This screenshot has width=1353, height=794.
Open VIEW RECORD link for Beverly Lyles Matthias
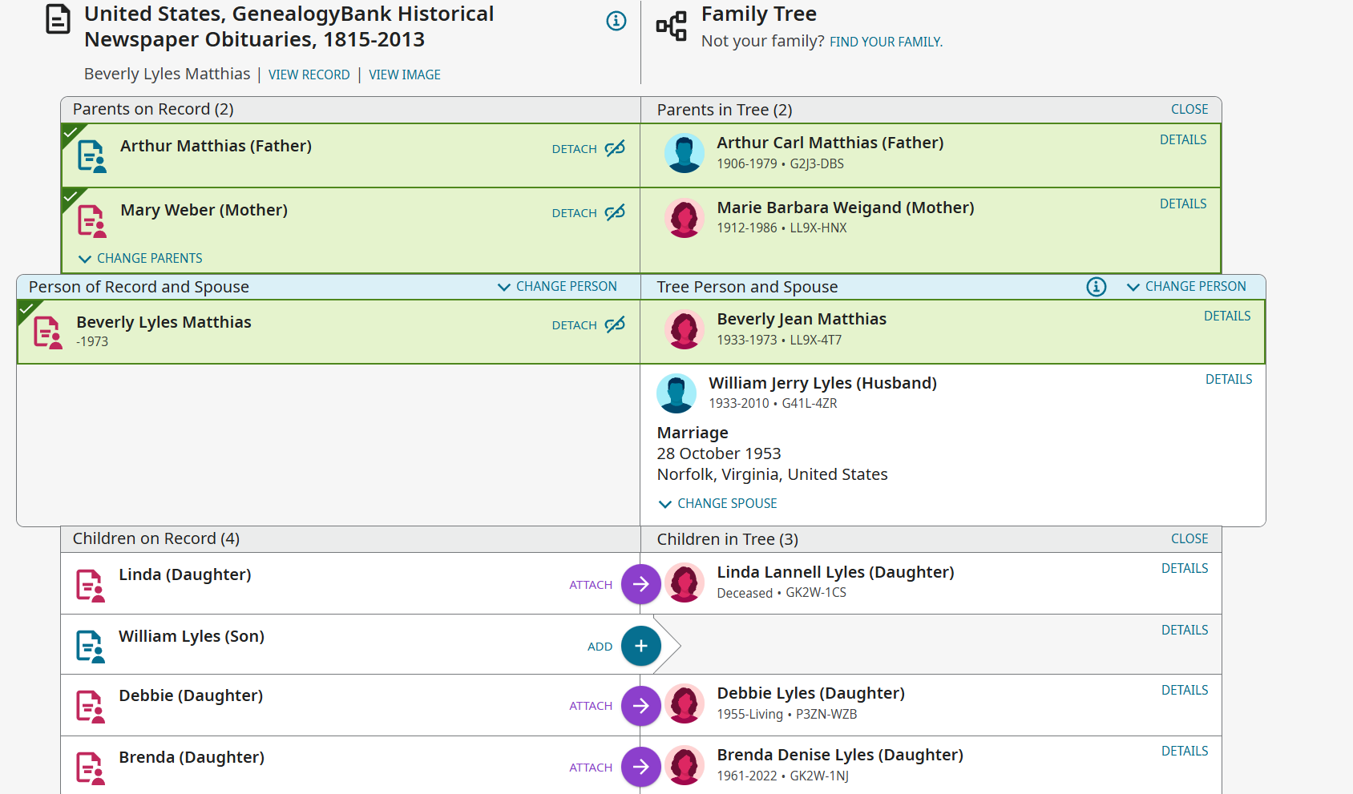pos(309,75)
